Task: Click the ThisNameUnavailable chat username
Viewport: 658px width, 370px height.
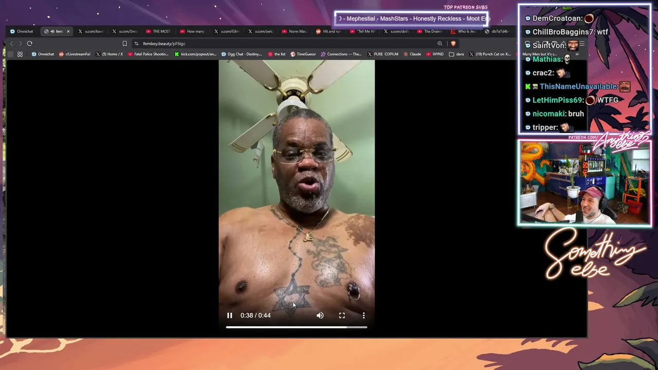Action: [579, 86]
